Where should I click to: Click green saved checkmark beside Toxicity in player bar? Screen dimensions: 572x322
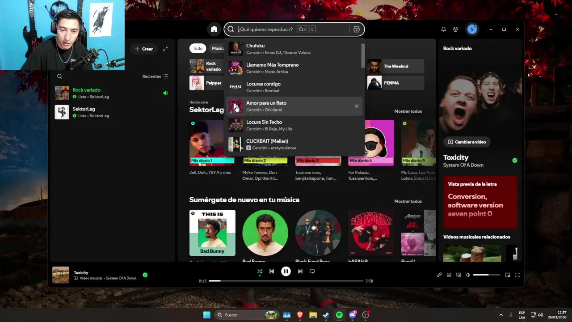point(145,275)
